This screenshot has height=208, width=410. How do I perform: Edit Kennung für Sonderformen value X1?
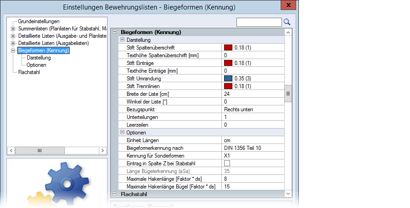click(253, 156)
